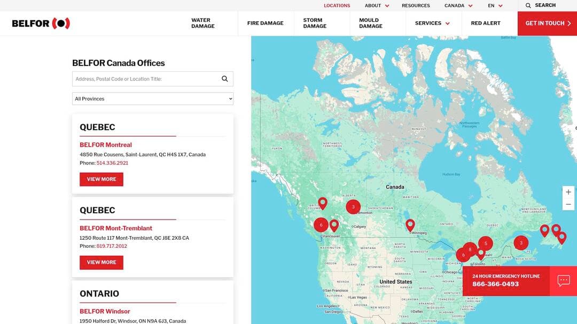Zoom out of the map with minus icon

coord(568,204)
